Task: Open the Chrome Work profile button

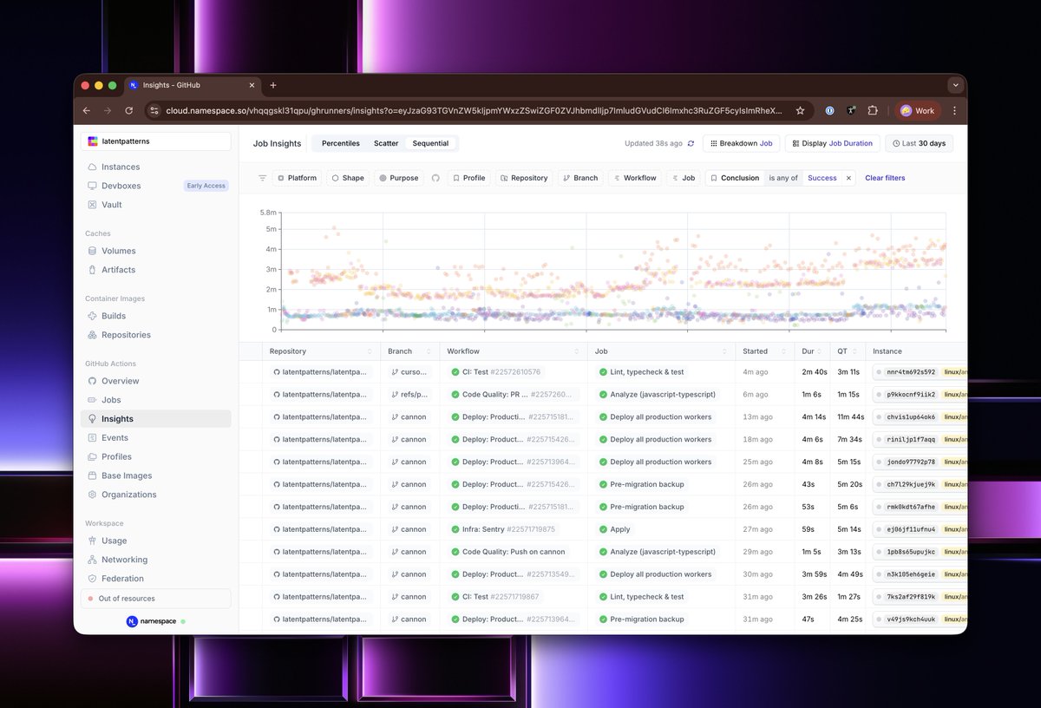Action: 918,111
